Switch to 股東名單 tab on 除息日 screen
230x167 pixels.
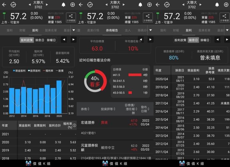pos(204,30)
